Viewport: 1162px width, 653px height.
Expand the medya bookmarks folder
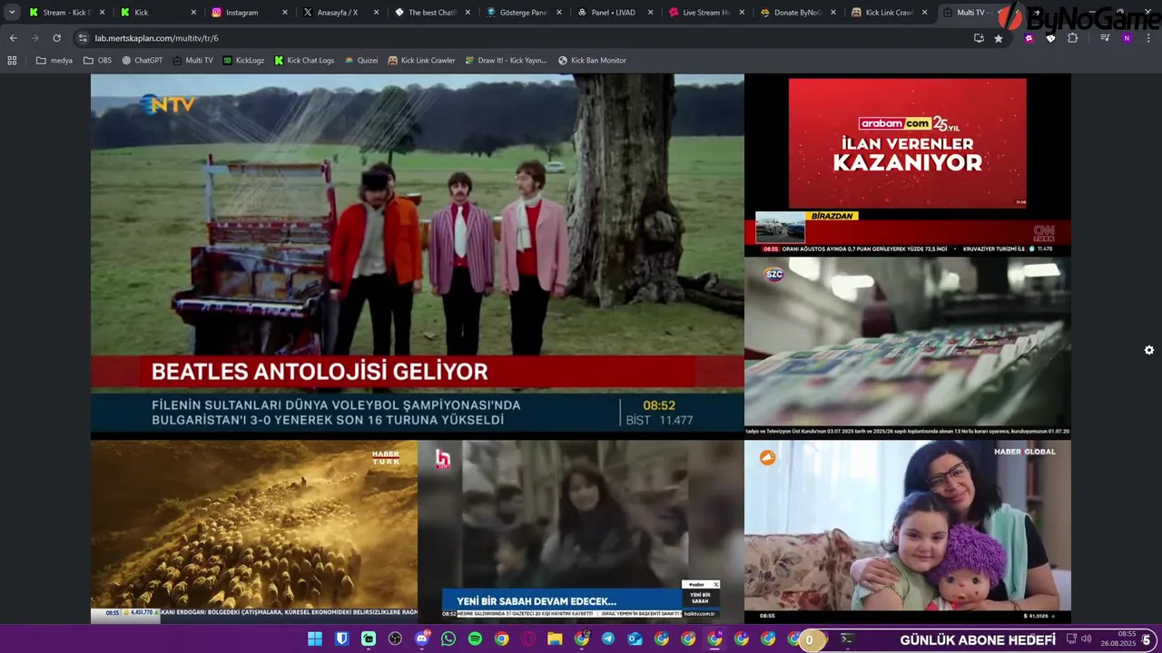[x=54, y=61]
